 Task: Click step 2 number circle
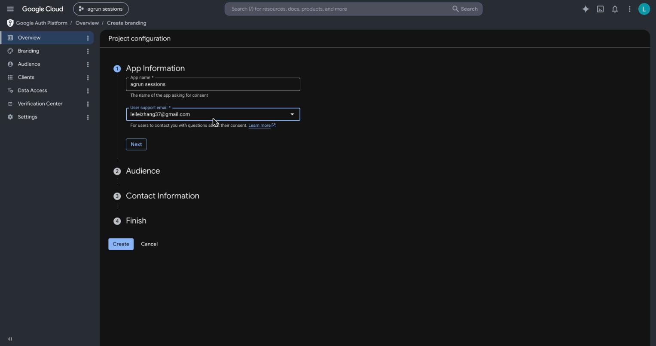tap(117, 171)
